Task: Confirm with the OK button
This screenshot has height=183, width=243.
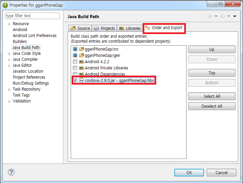Action: 189,173
